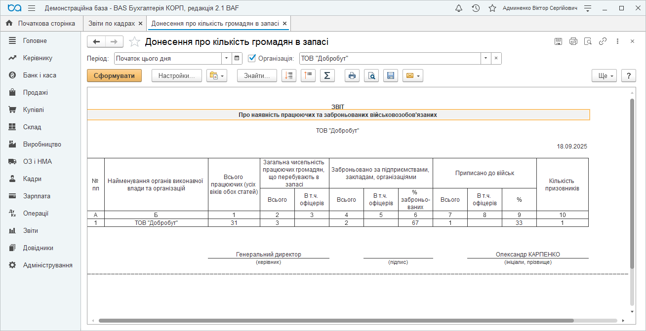This screenshot has height=331, width=646.
Task: Save report using floppy disk toolbar icon
Action: click(x=390, y=75)
